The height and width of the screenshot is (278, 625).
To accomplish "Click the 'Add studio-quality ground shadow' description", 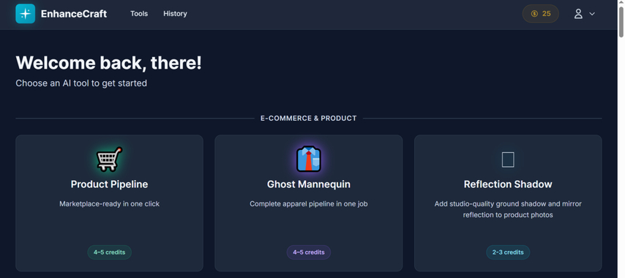I will (x=508, y=209).
